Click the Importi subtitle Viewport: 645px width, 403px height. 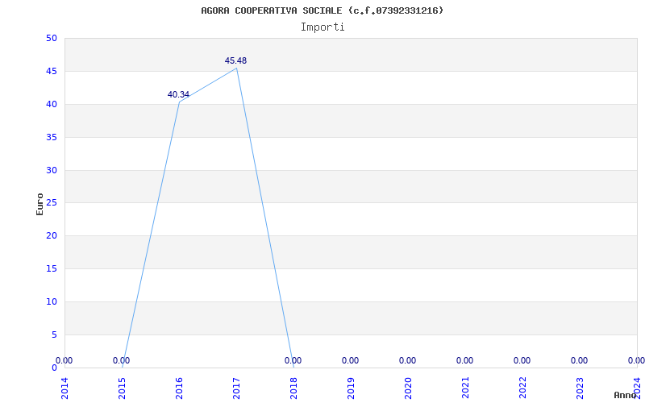pyautogui.click(x=322, y=27)
